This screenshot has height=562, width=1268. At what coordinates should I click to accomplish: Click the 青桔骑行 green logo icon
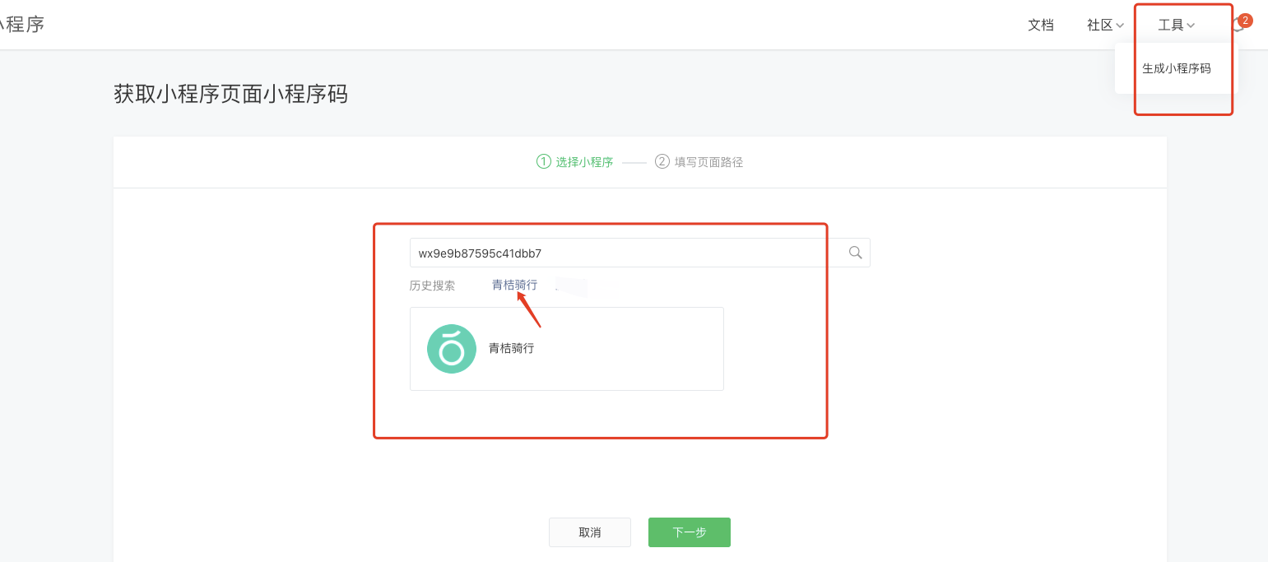pyautogui.click(x=452, y=349)
